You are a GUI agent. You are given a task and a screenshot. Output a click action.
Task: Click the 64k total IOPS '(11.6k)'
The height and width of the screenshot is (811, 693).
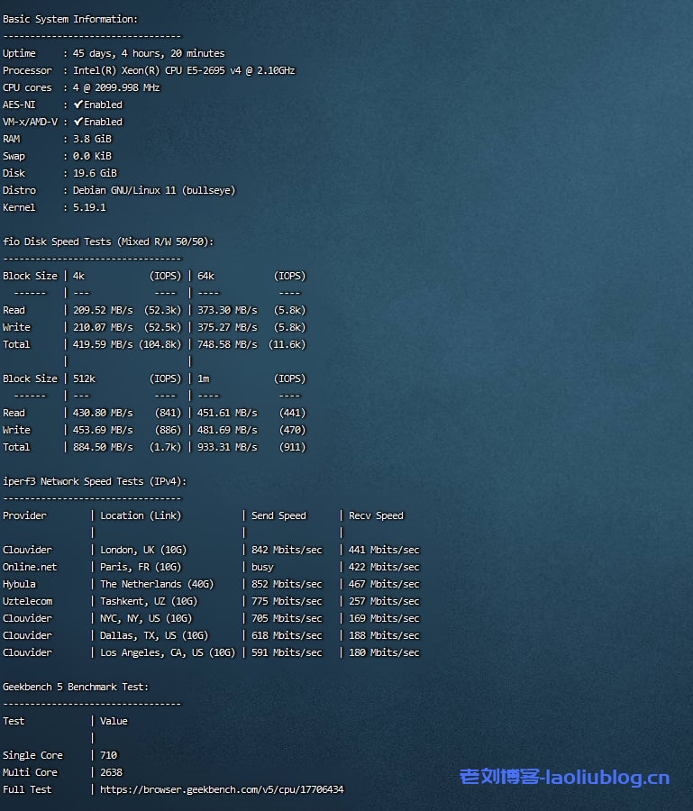pyautogui.click(x=287, y=344)
